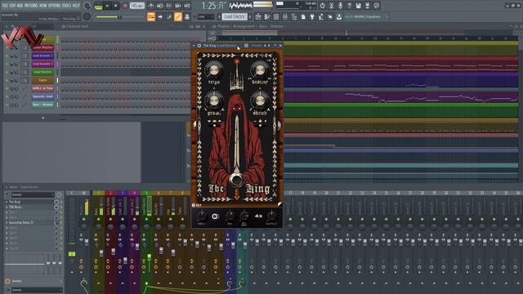
Task: Turn the growl knob on The King
Action: [x=214, y=100]
